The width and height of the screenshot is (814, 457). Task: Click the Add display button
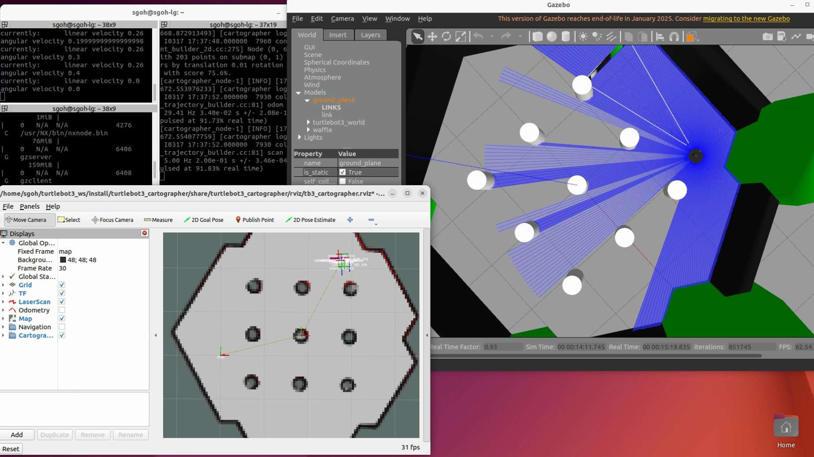(x=17, y=435)
